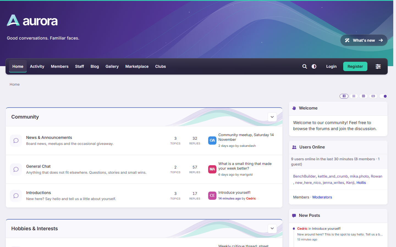The width and height of the screenshot is (396, 247).
Task: Open the Moderators group link
Action: tap(322, 197)
